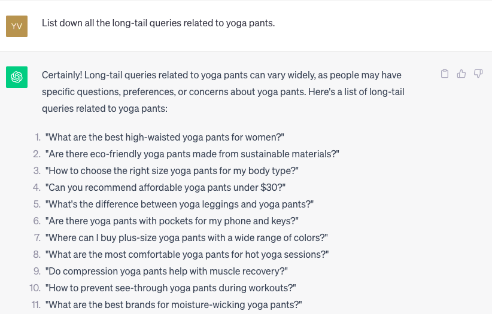Click the affordable yoga pants under $30 query
The width and height of the screenshot is (492, 314).
tap(165, 188)
